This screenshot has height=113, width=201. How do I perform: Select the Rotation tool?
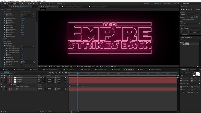click(x=11, y=3)
